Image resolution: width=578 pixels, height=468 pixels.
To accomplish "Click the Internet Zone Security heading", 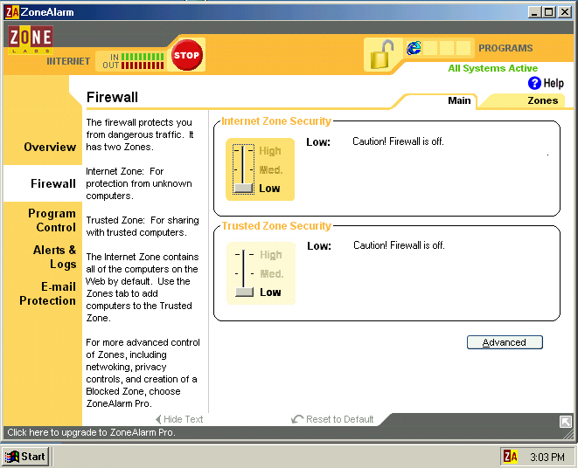I will pyautogui.click(x=276, y=121).
